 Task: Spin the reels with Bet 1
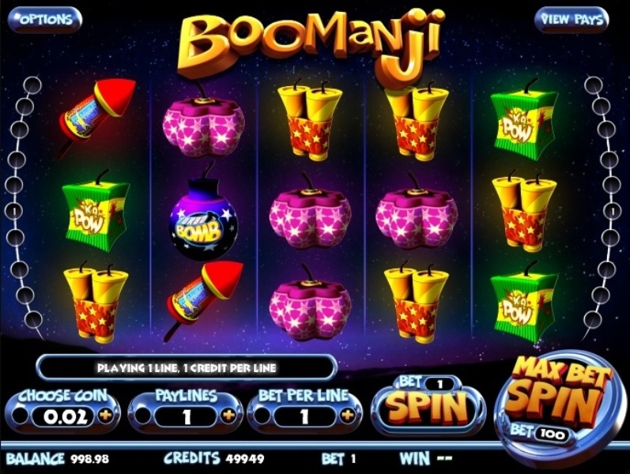click(428, 404)
